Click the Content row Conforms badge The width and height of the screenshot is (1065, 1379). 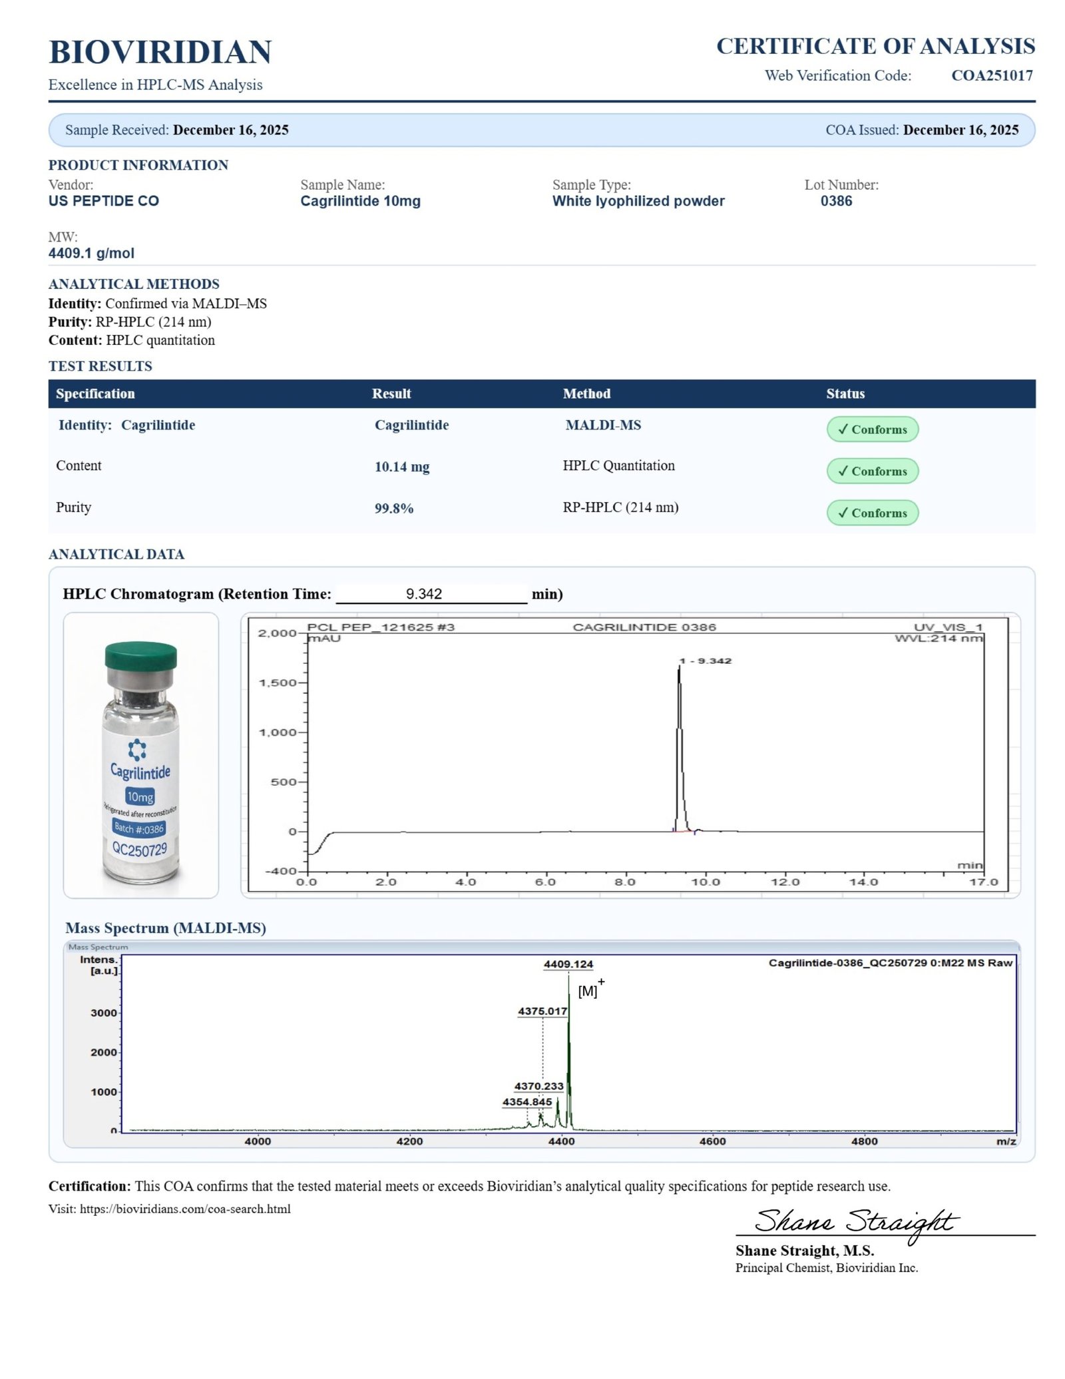point(872,471)
